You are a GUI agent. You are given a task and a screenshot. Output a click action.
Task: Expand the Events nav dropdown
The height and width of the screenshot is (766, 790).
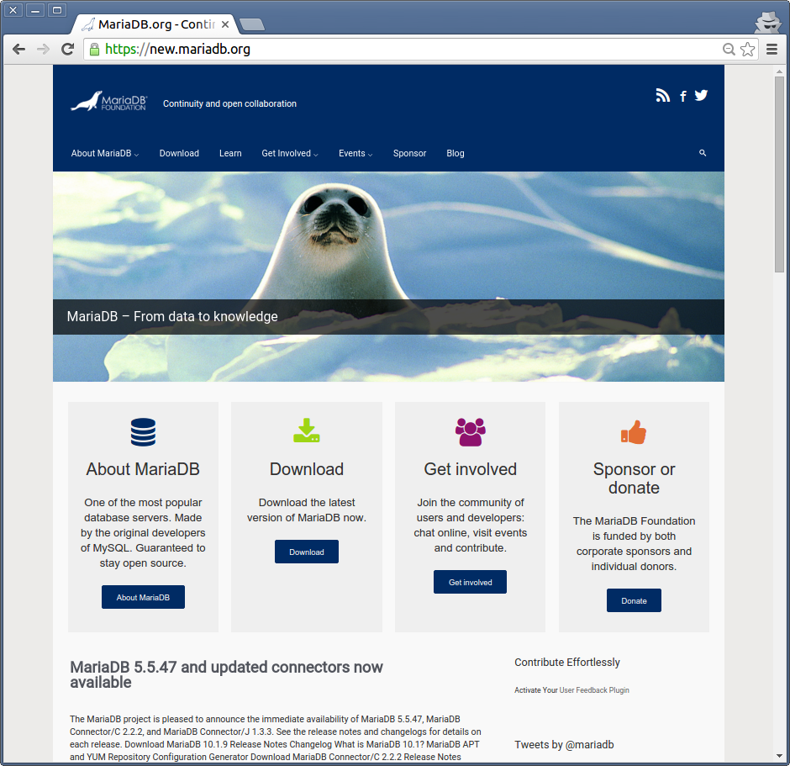click(355, 153)
